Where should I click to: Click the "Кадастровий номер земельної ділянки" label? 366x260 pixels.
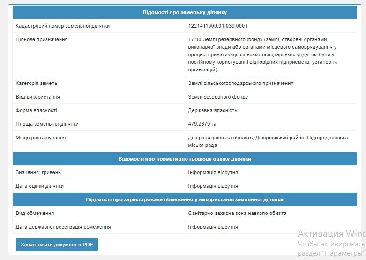point(63,26)
